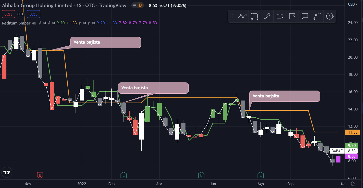Open the February earnings marker
Screen dimensions: 363x188
coord(124,175)
